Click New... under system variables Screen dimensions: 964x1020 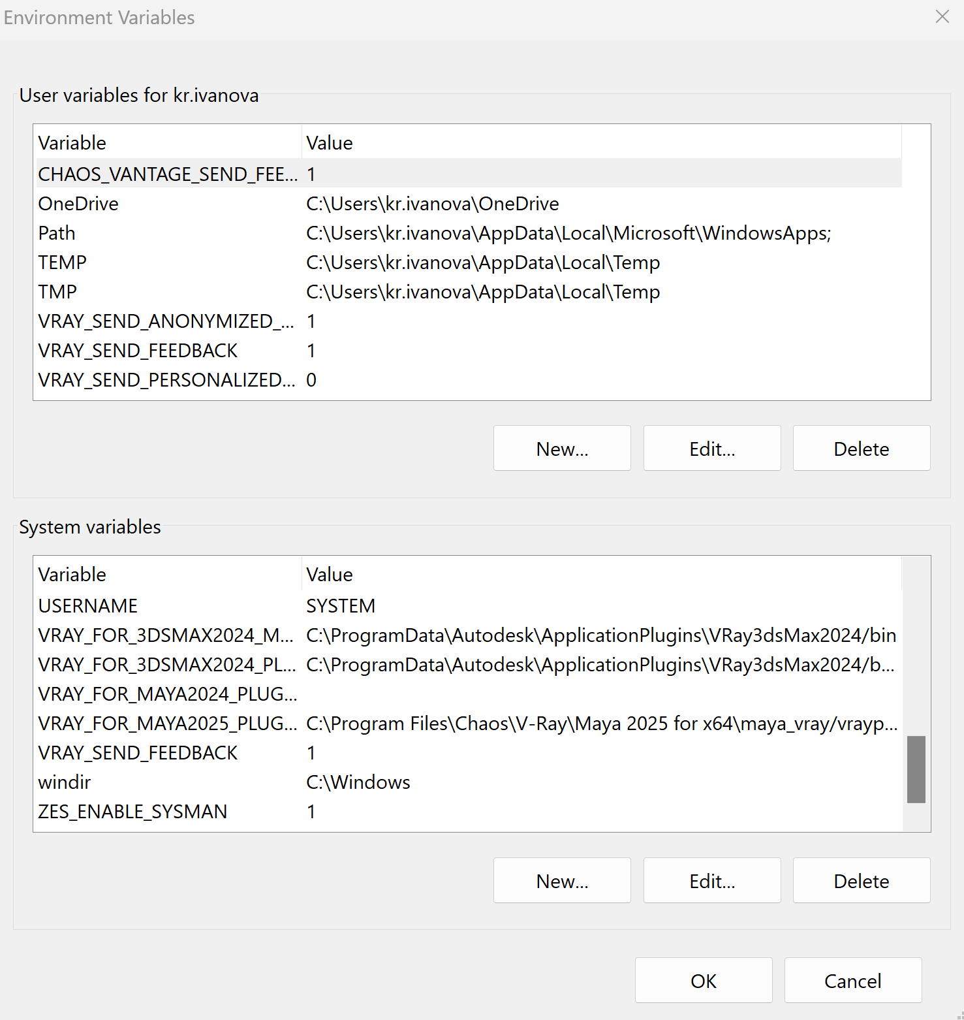coord(562,880)
